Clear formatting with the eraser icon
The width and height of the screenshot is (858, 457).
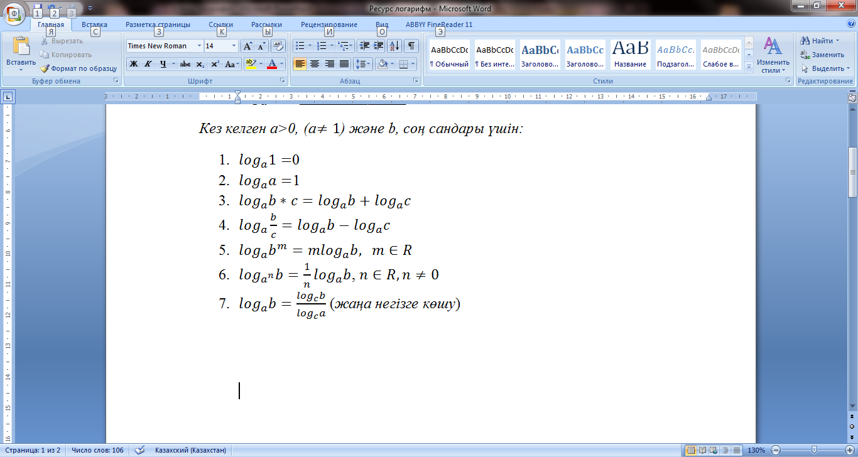(x=279, y=46)
